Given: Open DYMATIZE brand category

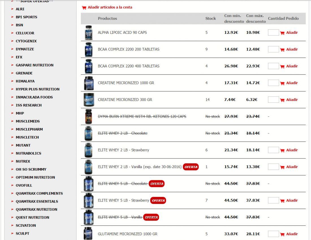Looking at the screenshot, I should coord(25,49).
